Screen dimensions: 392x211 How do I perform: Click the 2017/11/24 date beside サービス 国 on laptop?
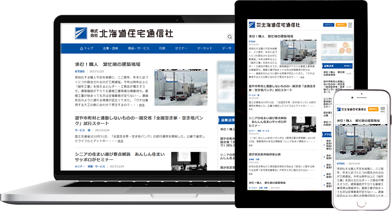click(102, 130)
